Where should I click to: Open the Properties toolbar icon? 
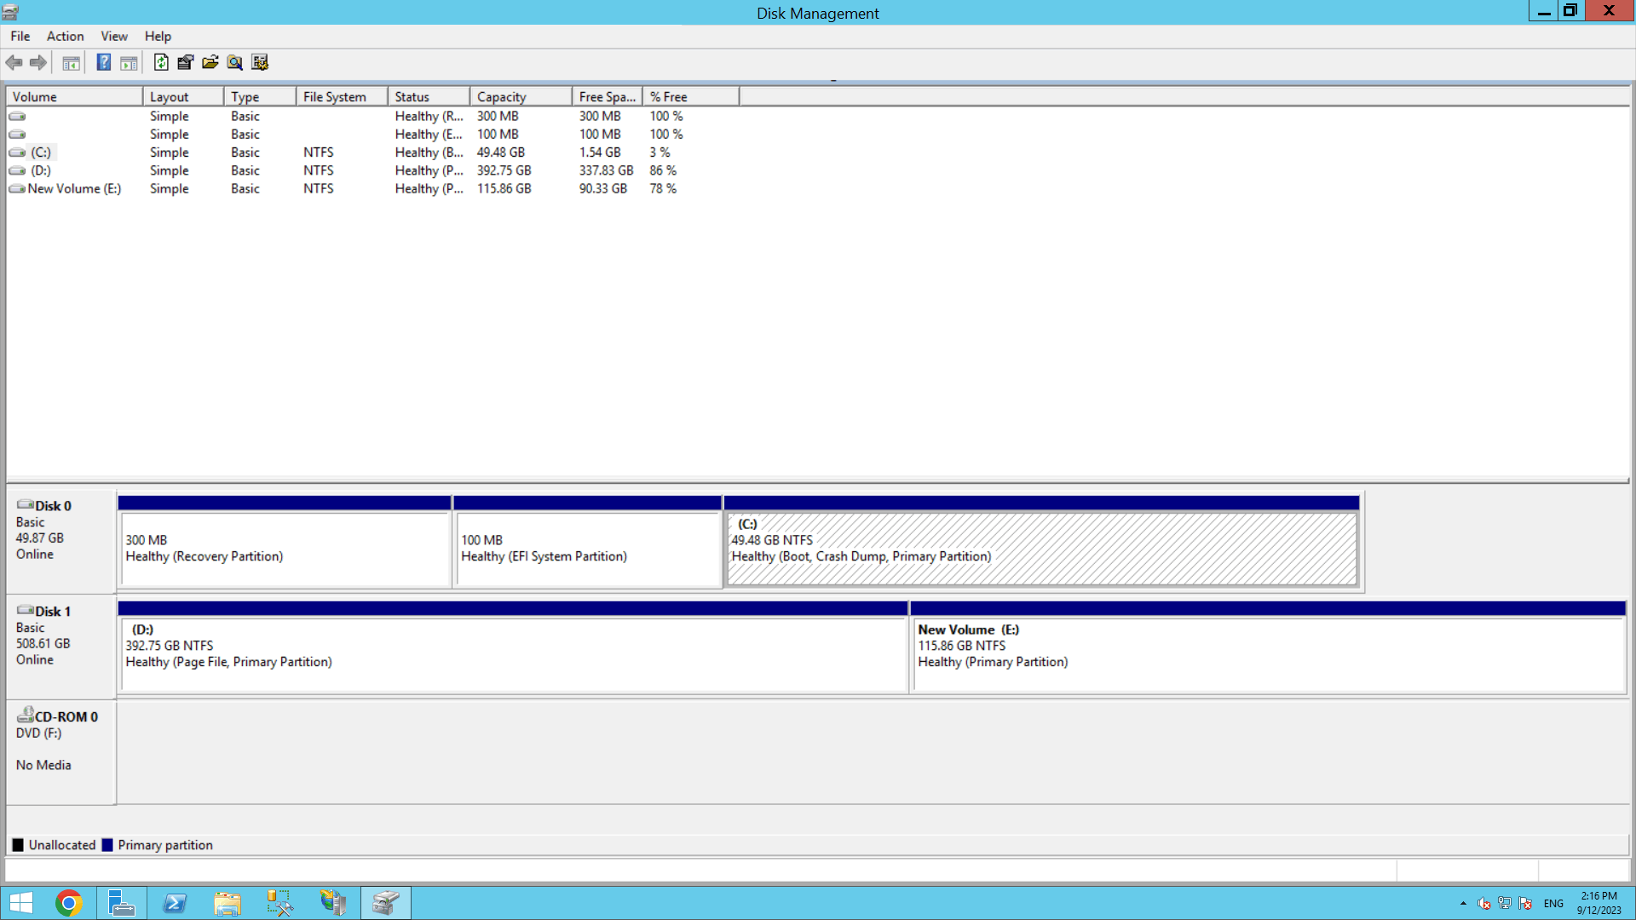coord(185,62)
